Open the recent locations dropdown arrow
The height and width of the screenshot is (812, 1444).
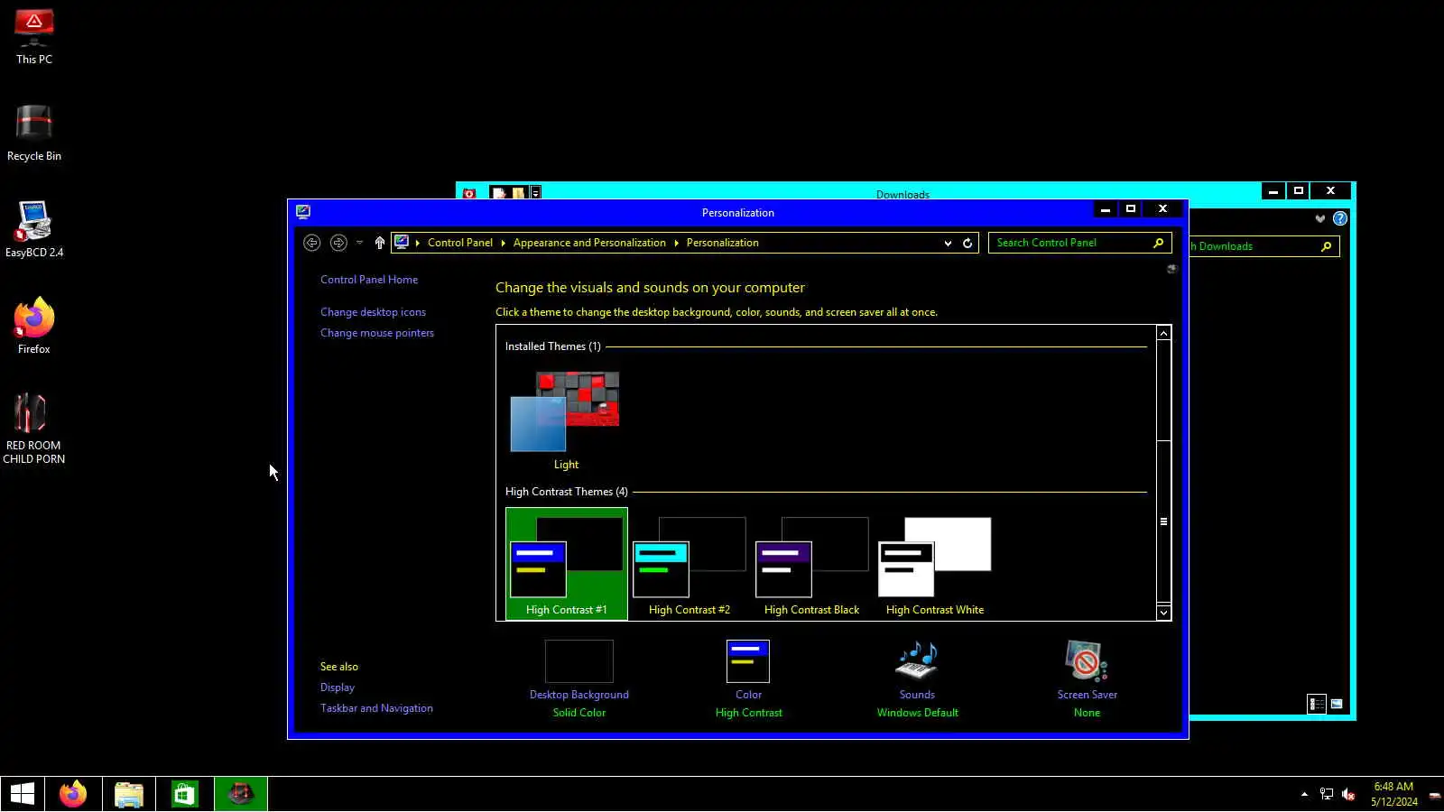[x=359, y=243]
